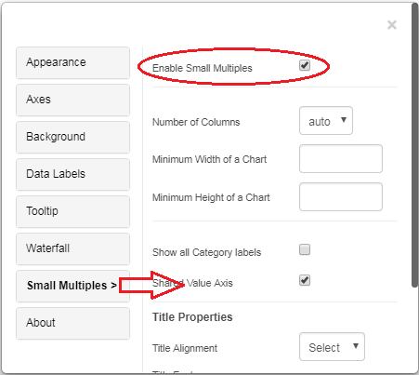The width and height of the screenshot is (419, 375).
Task: Open the Axes settings tab
Action: 72,100
